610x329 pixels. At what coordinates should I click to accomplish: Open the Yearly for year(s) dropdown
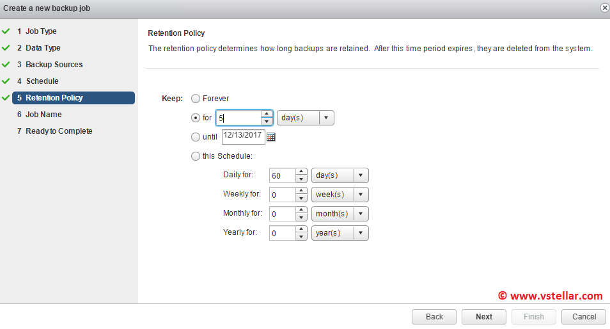pyautogui.click(x=340, y=233)
